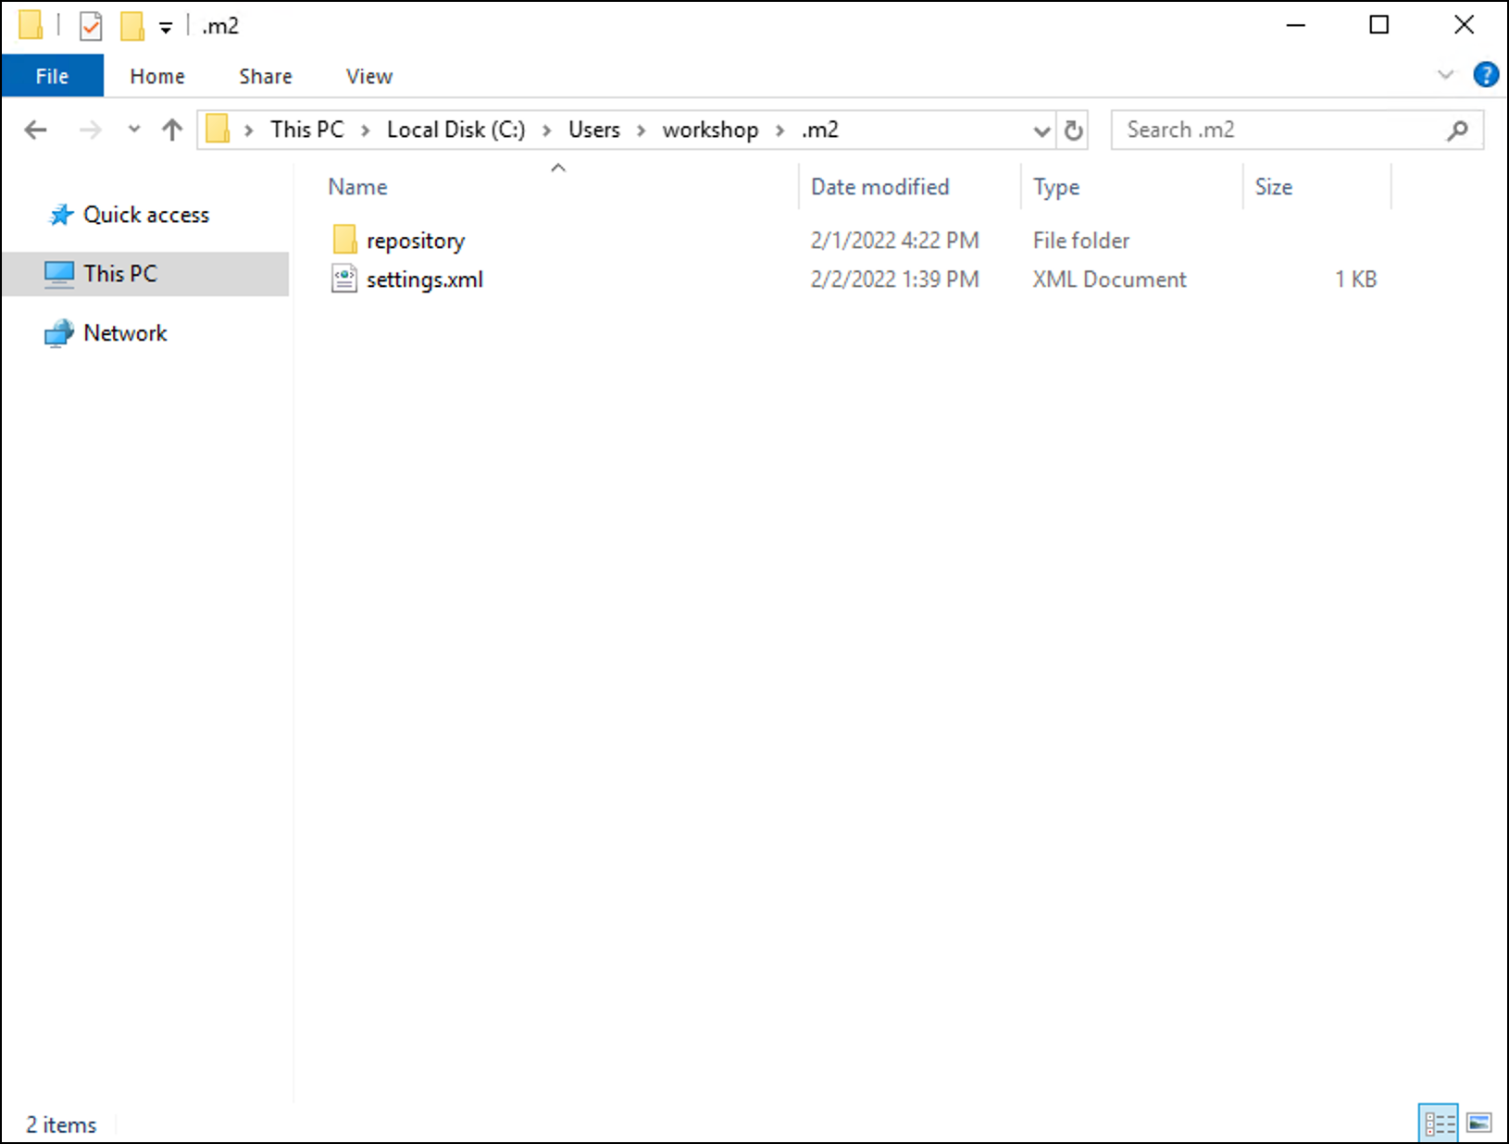Select the repository folder
Image resolution: width=1509 pixels, height=1144 pixels.
coord(415,241)
